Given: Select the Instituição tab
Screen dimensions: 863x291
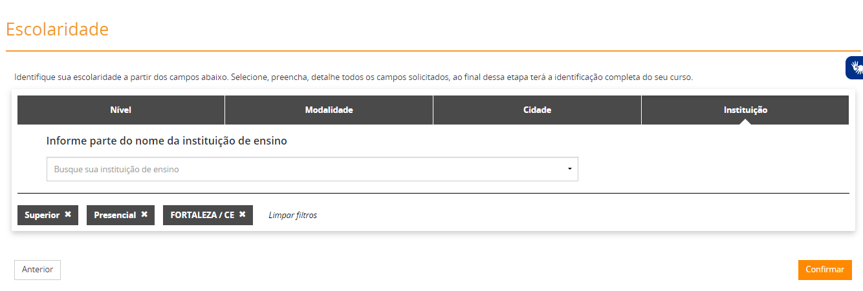Looking at the screenshot, I should [745, 110].
